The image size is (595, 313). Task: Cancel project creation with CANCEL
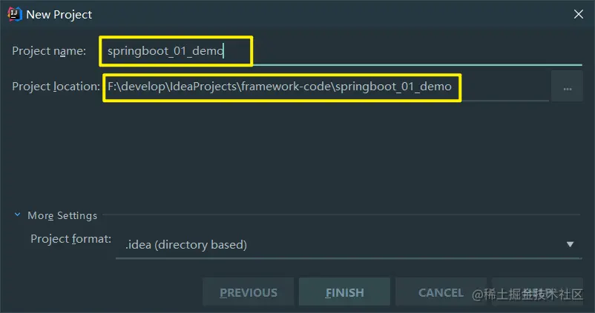(x=441, y=292)
